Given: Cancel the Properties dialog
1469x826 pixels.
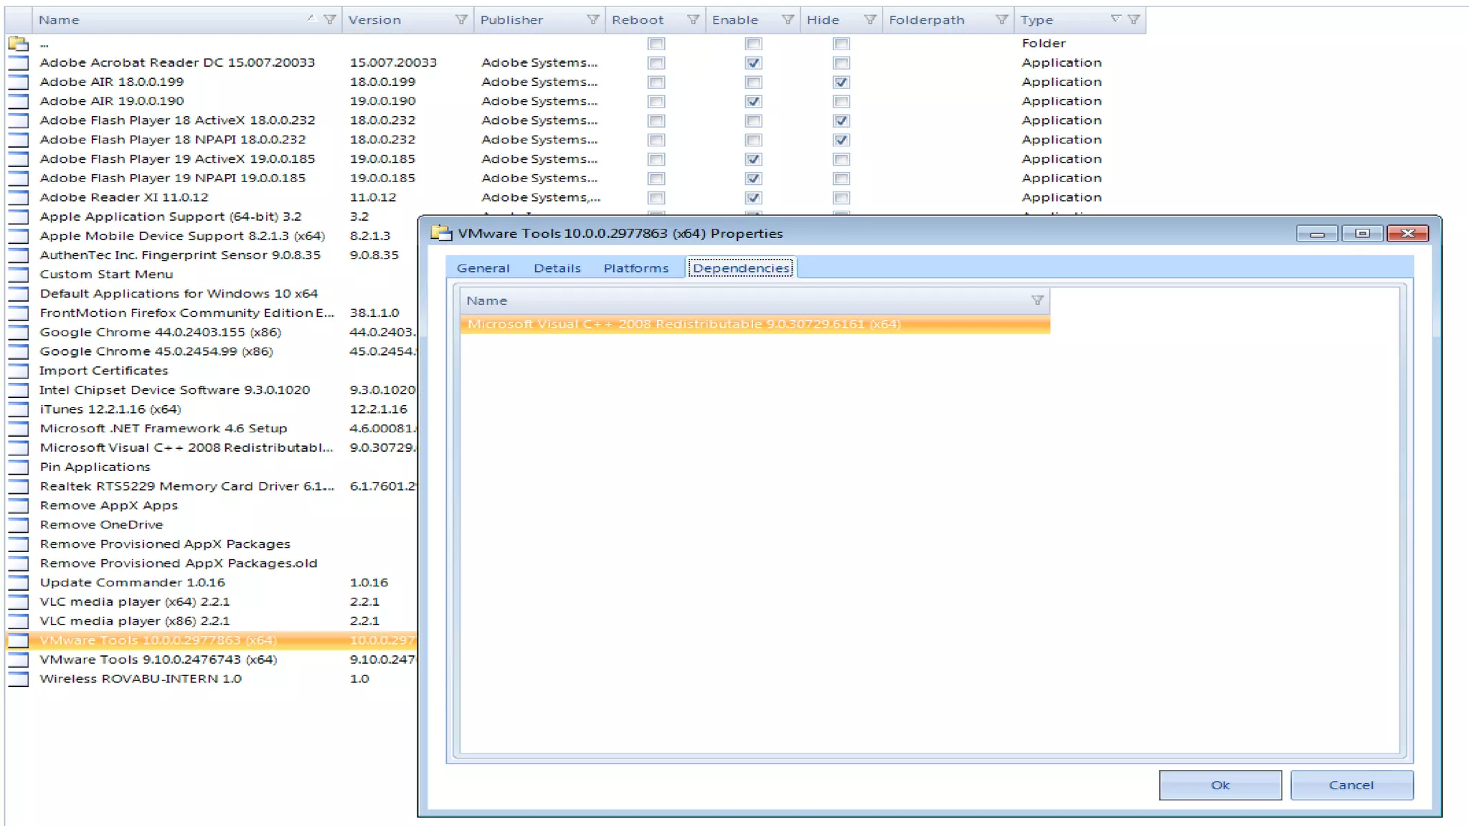Looking at the screenshot, I should click(x=1351, y=785).
